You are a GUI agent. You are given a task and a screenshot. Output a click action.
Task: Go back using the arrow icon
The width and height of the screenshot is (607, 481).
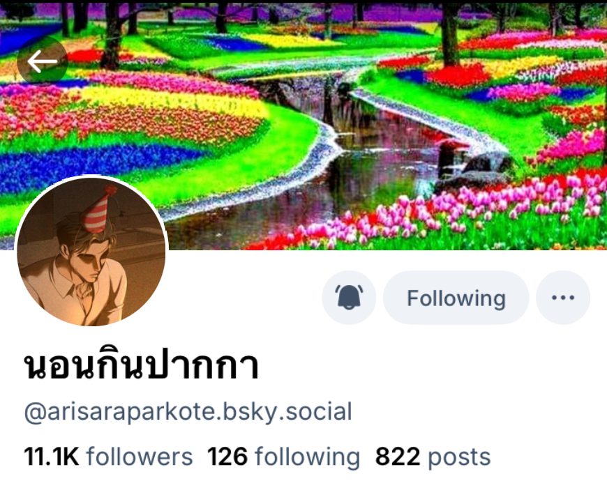click(x=42, y=61)
